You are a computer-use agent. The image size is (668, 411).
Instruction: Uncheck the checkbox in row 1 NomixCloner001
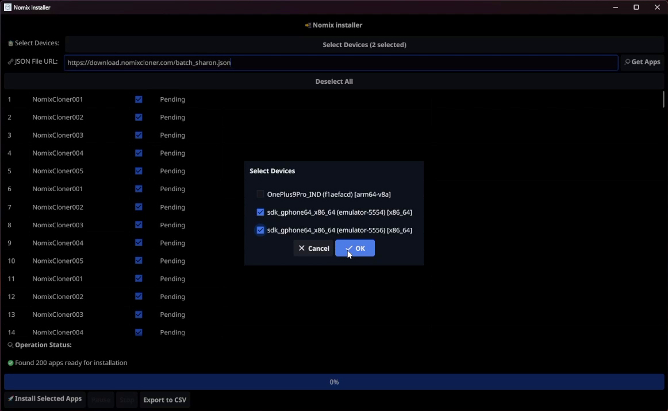(139, 99)
